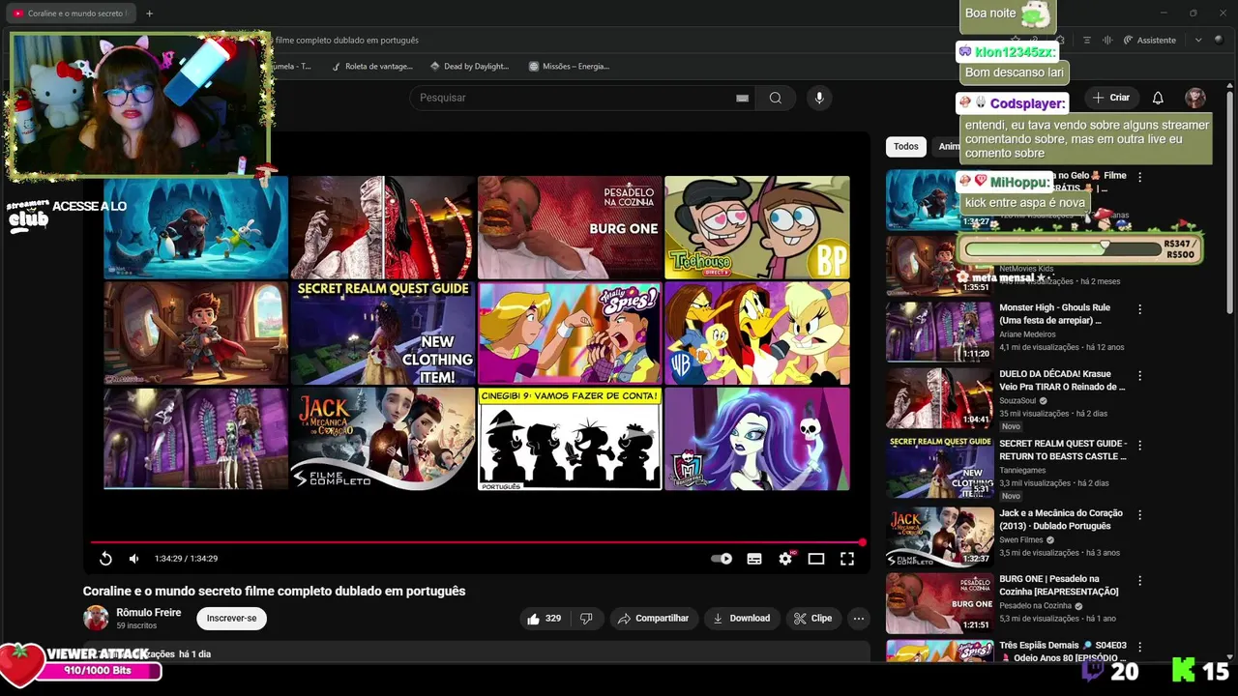Open Rômulo Freire channel name link
Screen dimensions: 1238x696
pos(149,613)
